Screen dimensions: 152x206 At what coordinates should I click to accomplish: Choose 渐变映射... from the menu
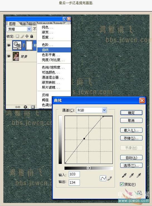pyautogui.click(x=54, y=83)
